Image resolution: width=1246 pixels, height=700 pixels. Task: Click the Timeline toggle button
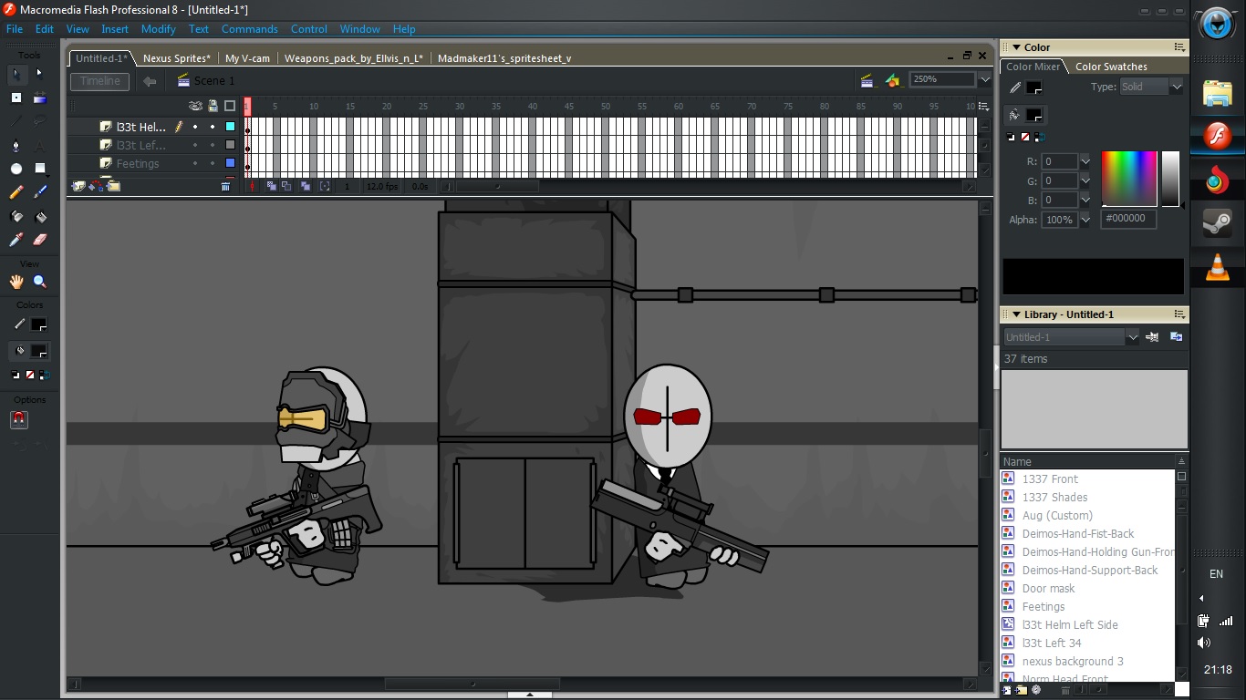click(100, 81)
